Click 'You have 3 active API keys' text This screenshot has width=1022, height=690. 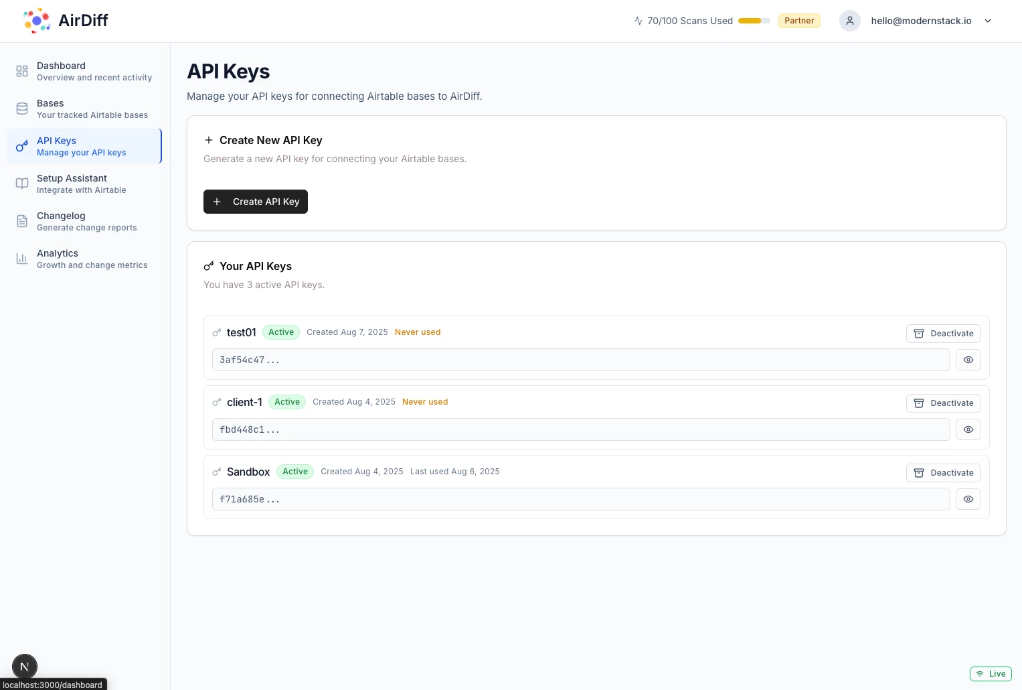tap(264, 285)
